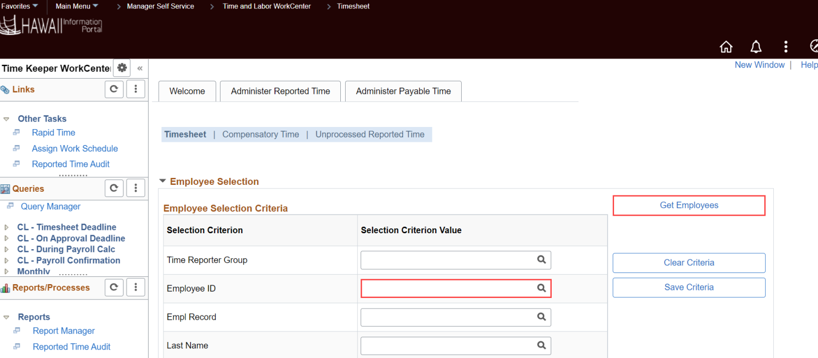Collapse the Other Tasks section
Screen dimensions: 818x358
6,118
